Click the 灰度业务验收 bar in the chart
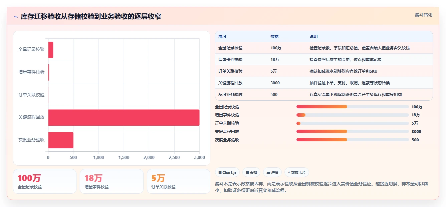 tap(61, 140)
